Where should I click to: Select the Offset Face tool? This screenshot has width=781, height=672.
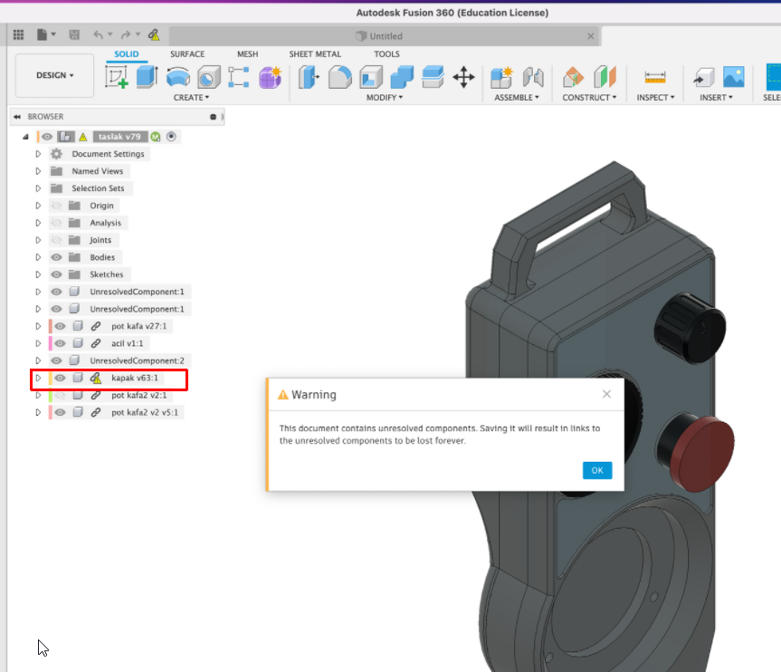point(433,77)
